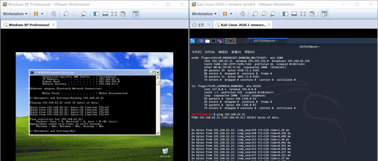Open Recycle Bin on XP desktop

(x=165, y=153)
